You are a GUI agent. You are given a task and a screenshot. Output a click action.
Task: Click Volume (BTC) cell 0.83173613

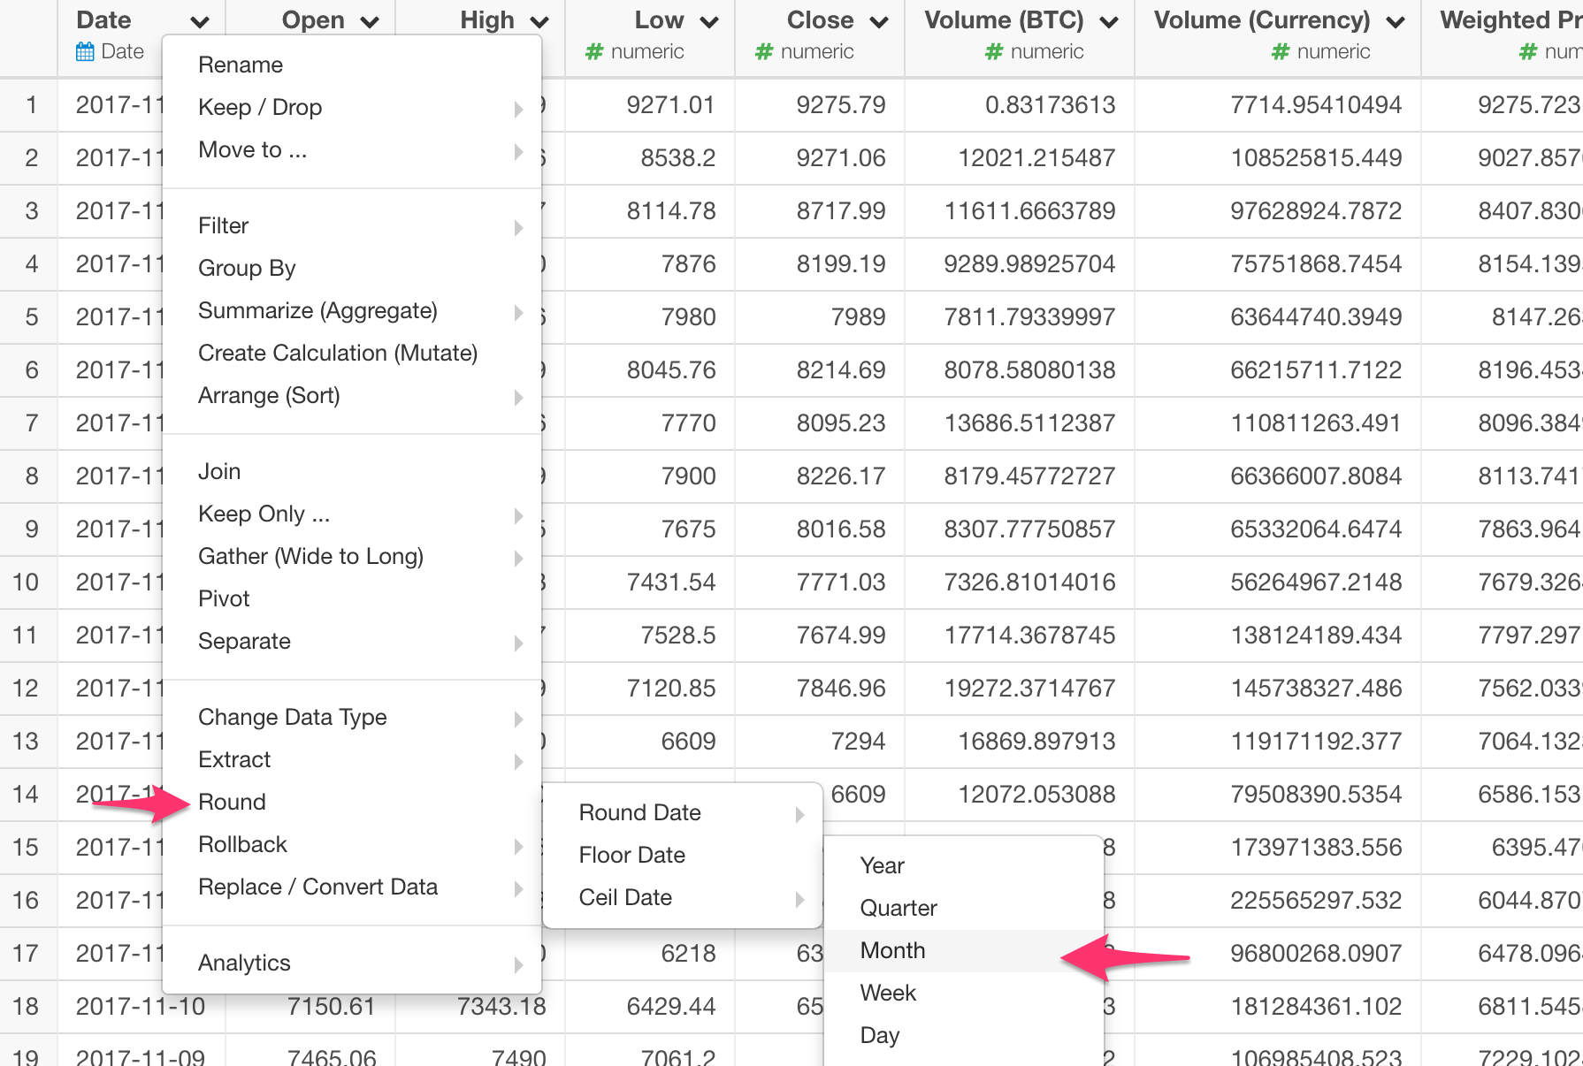pos(1051,105)
